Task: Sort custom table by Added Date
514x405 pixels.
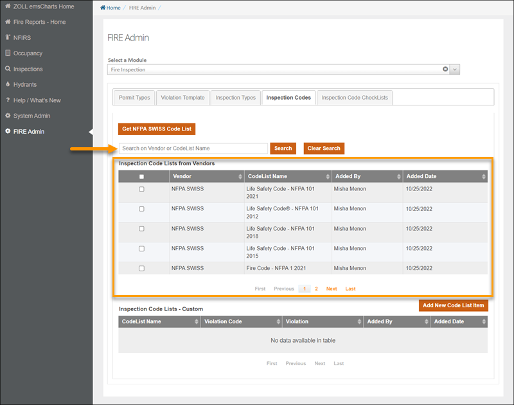Action: coord(484,321)
